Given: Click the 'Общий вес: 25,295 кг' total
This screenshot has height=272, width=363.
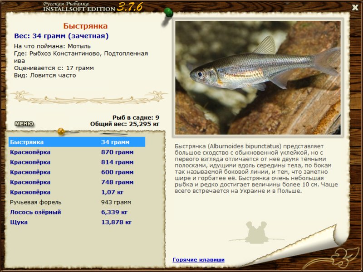Looking at the screenshot, I should [125, 124].
